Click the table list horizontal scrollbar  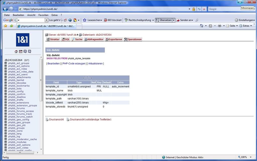pyautogui.click(x=20, y=153)
